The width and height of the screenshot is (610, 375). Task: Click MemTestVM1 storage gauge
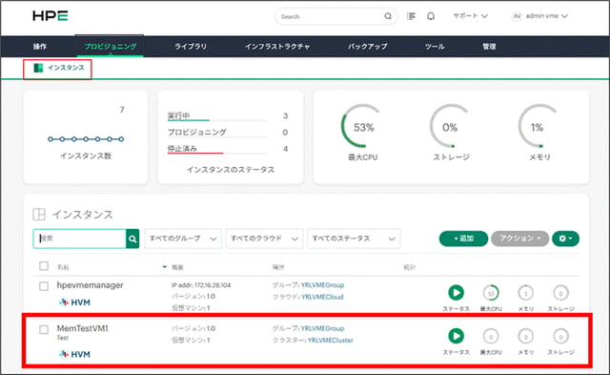point(560,337)
